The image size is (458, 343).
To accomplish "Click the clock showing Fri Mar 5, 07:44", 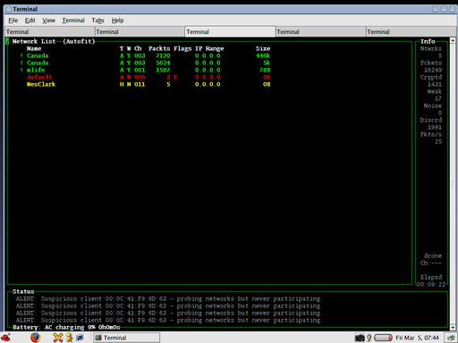I will pyautogui.click(x=417, y=338).
